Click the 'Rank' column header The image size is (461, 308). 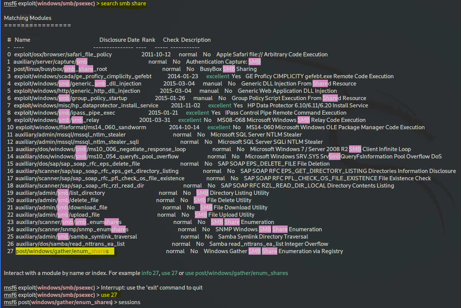click(148, 40)
